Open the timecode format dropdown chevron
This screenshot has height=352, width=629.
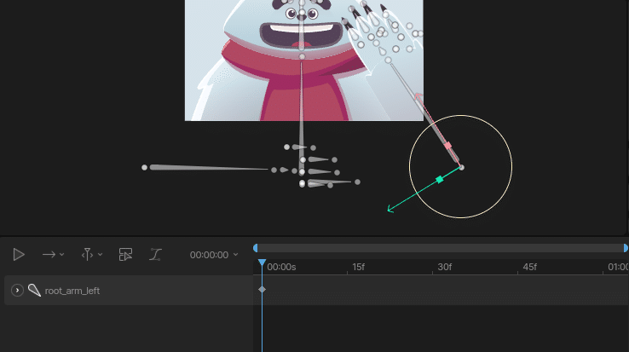(x=235, y=255)
